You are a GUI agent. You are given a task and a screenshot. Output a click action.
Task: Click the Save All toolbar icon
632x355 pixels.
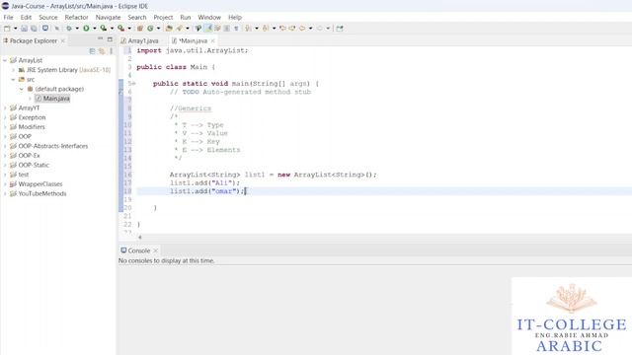tap(34, 29)
